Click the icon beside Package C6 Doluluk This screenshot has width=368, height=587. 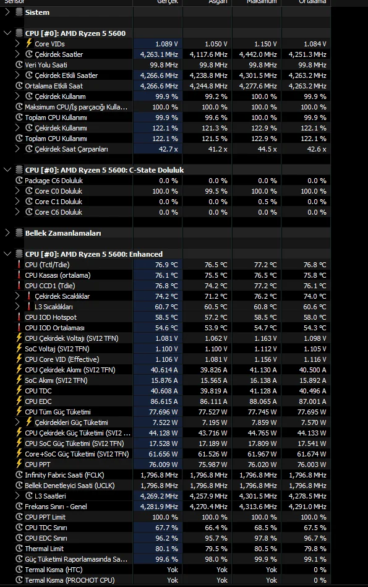[19, 181]
